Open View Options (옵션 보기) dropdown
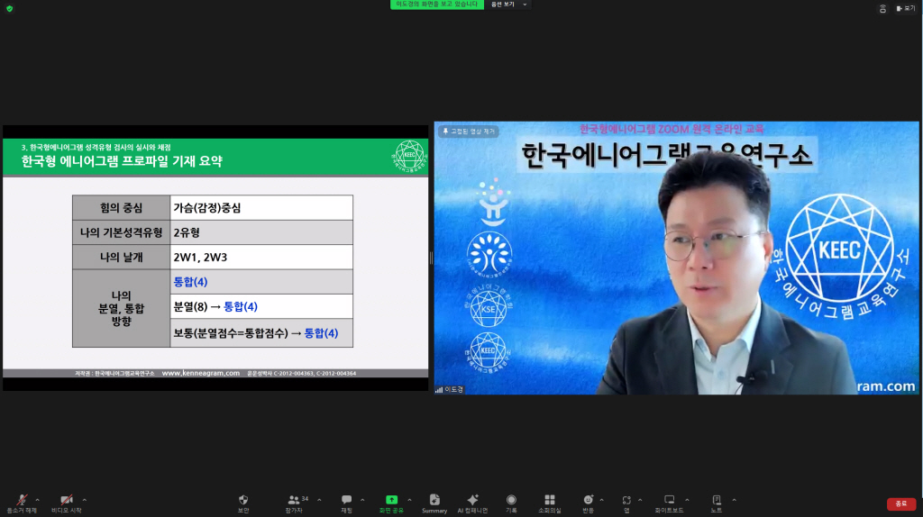Viewport: 923px width, 517px height. [508, 5]
